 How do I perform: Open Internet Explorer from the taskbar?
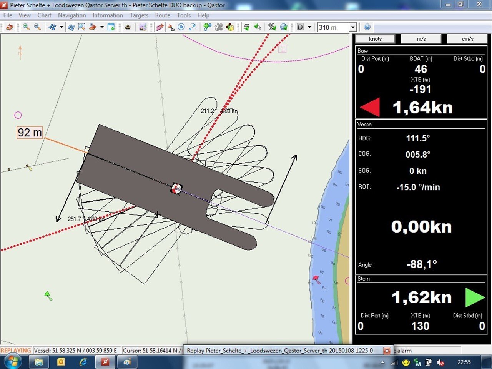point(83,362)
